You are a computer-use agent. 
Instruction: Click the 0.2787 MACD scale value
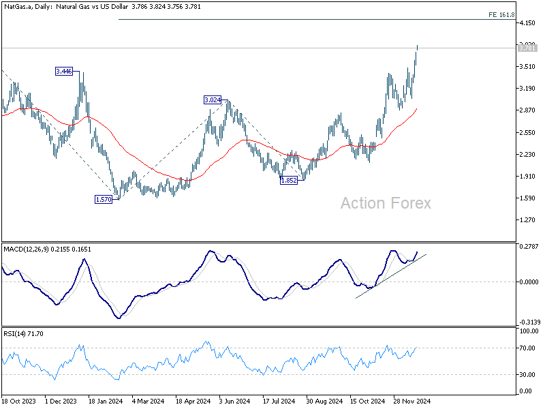pos(529,247)
